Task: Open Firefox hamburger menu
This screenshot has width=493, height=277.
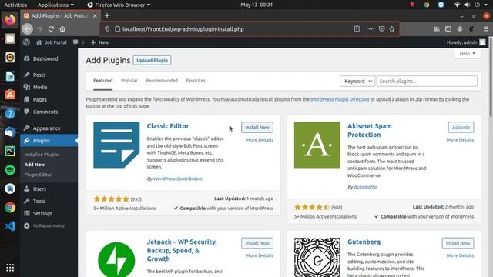Action: 486,29
